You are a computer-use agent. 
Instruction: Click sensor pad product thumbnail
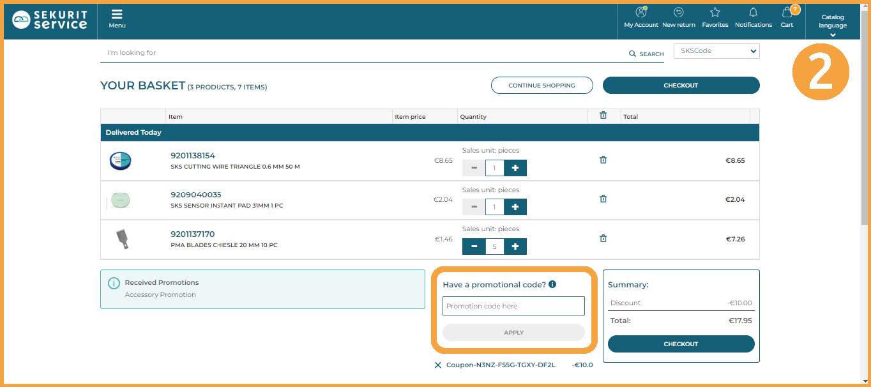tap(120, 201)
